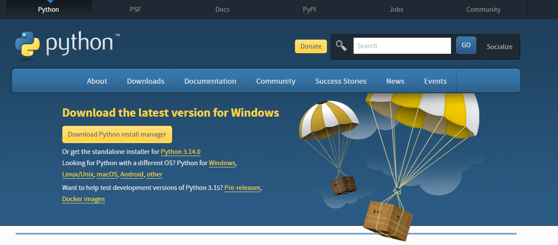This screenshot has height=245, width=558.
Task: Open the Docker images link
Action: [x=84, y=199]
